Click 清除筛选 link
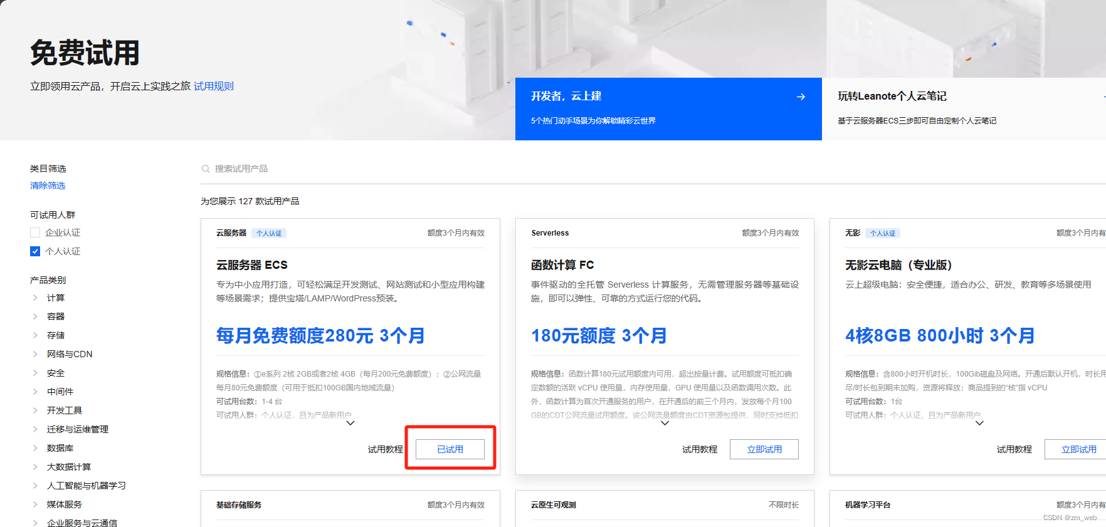Screen dimensions: 1106x527 [x=48, y=185]
